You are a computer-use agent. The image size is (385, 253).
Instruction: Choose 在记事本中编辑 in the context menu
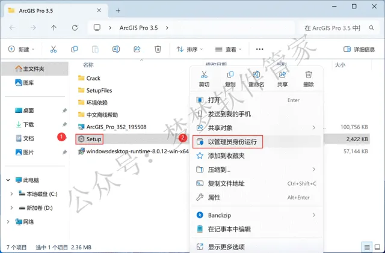click(x=256, y=229)
